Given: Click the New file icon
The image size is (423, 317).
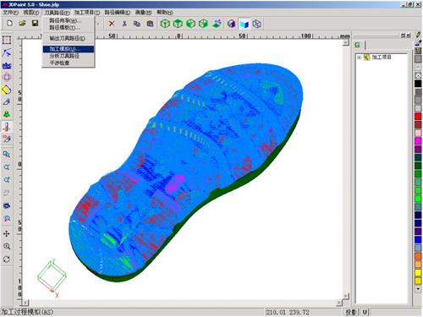Looking at the screenshot, I should [x=9, y=24].
